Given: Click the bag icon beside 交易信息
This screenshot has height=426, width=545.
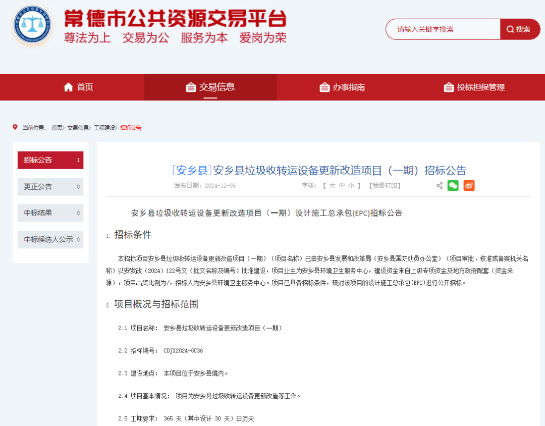Looking at the screenshot, I should point(191,87).
